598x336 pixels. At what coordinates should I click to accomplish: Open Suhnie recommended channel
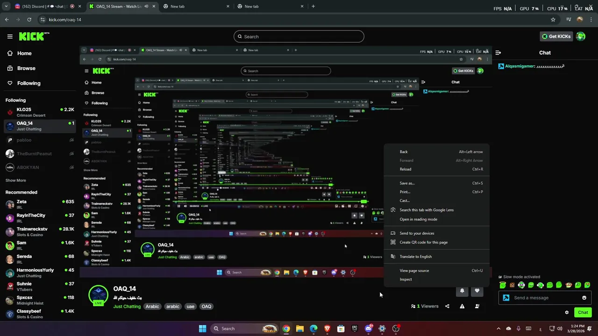39,286
